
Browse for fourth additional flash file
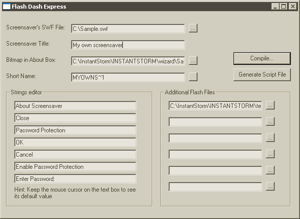[x=270, y=154]
